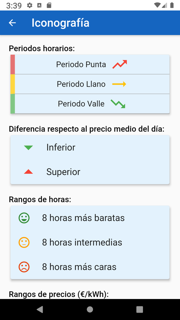Tap the Android home navigation button

tap(90, 309)
